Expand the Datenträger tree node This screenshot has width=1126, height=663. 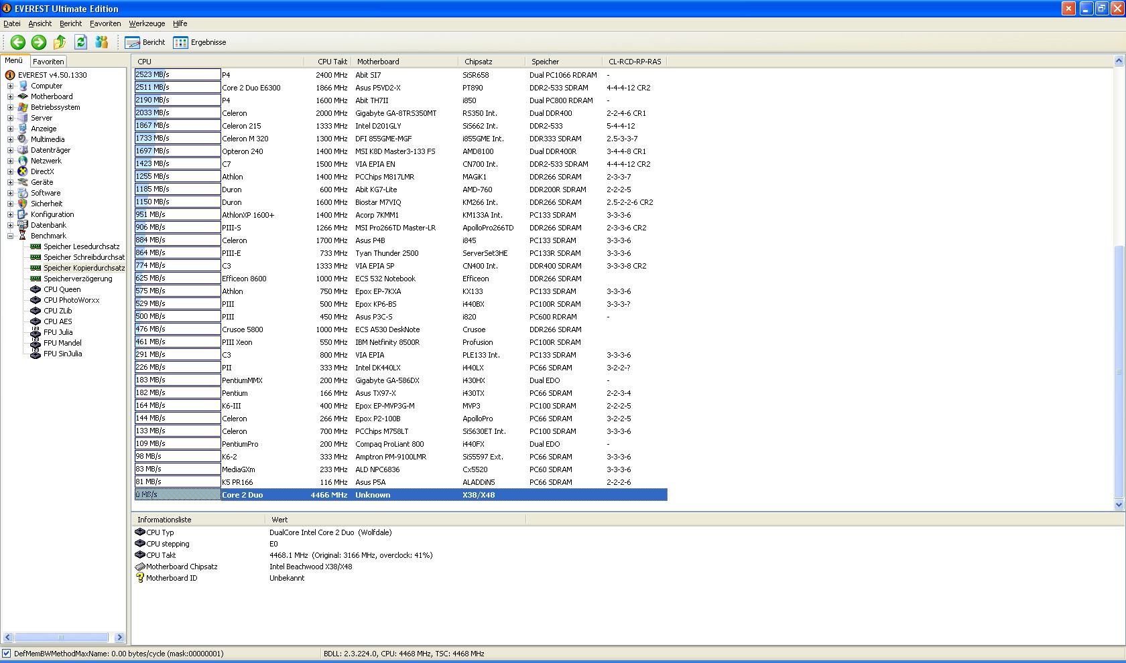tap(10, 150)
